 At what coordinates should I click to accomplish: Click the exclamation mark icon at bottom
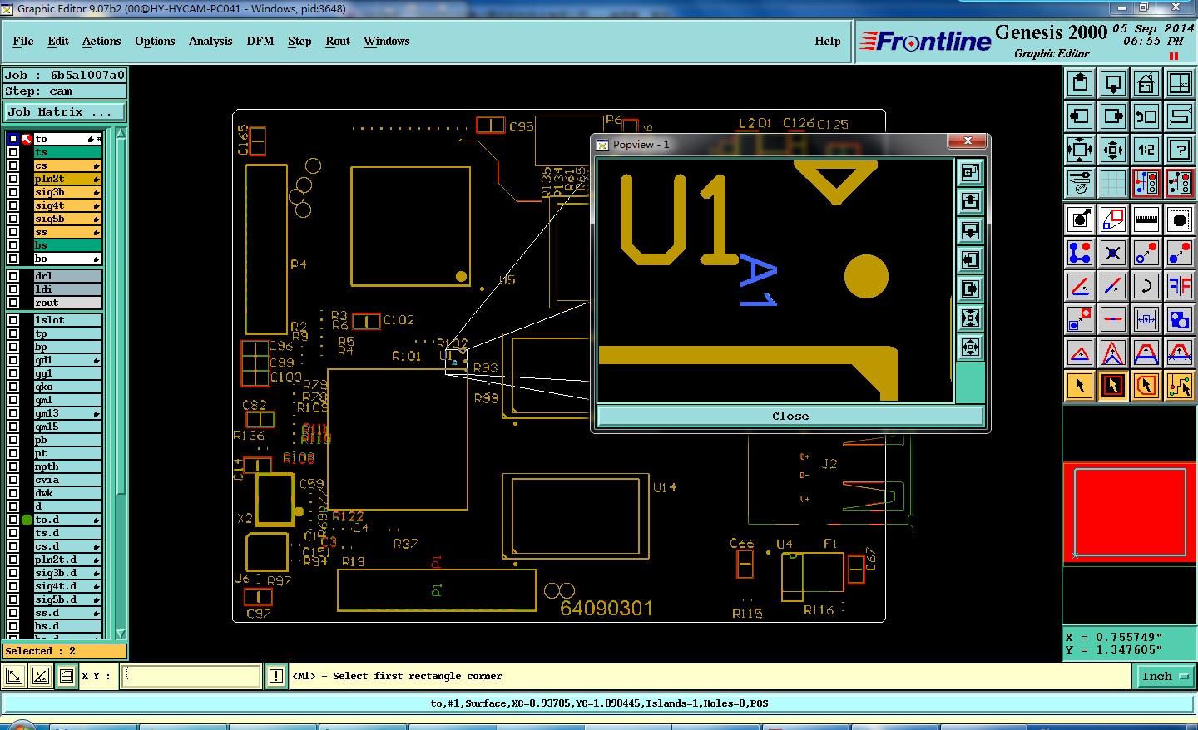276,676
